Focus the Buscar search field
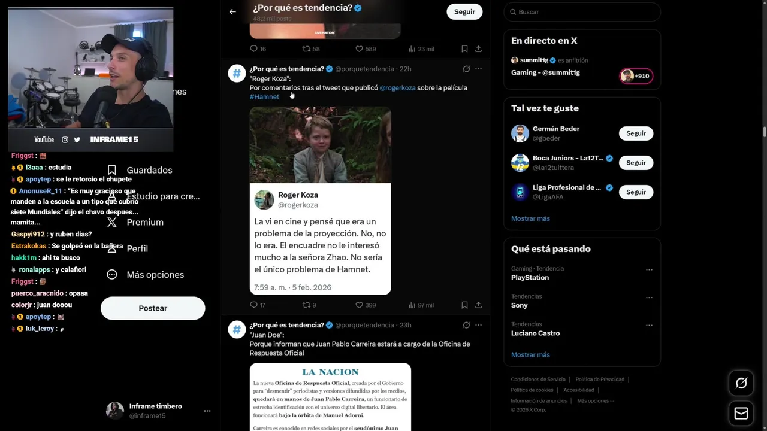 point(582,12)
